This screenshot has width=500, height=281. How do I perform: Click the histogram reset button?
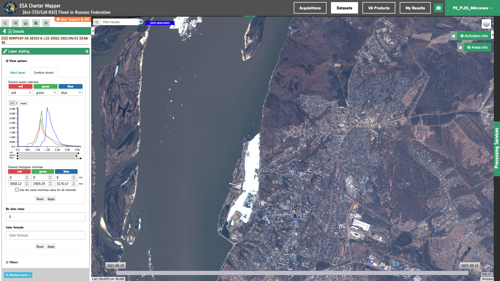23,103
